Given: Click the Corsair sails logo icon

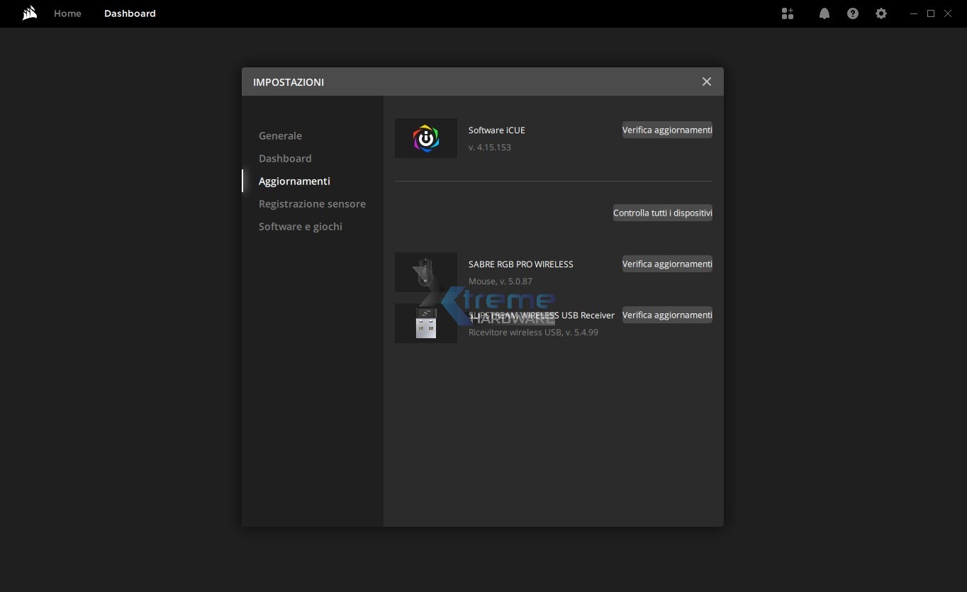Looking at the screenshot, I should [29, 13].
